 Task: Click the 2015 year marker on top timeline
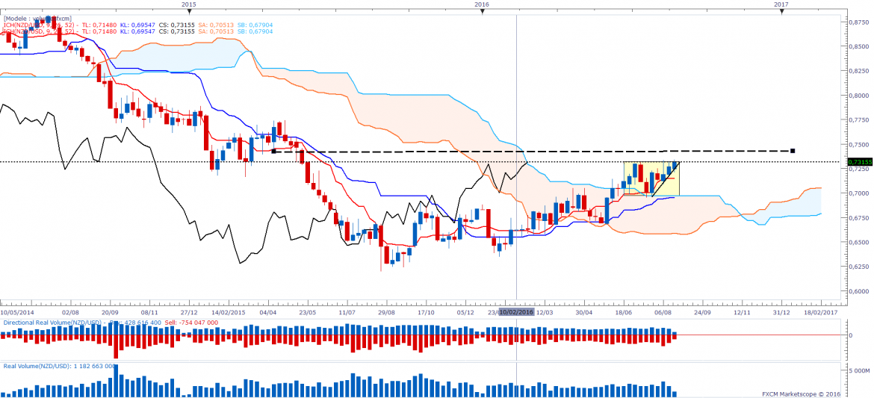[190, 4]
